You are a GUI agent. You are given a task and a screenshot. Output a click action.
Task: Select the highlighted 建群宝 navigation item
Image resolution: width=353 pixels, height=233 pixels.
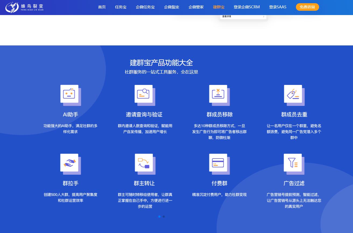(x=219, y=7)
